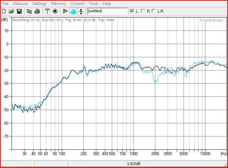Click the T-shaped level calibration icon
The image size is (228, 168).
point(47,11)
